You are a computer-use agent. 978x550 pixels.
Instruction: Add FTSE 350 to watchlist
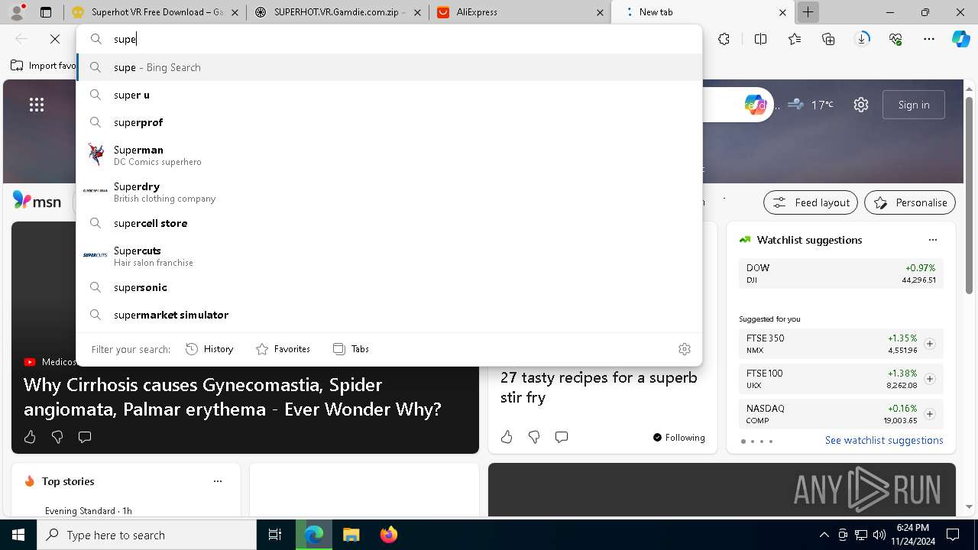(929, 344)
